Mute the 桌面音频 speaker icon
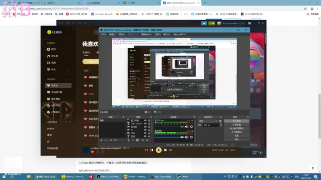321x180 pixels. point(187,137)
